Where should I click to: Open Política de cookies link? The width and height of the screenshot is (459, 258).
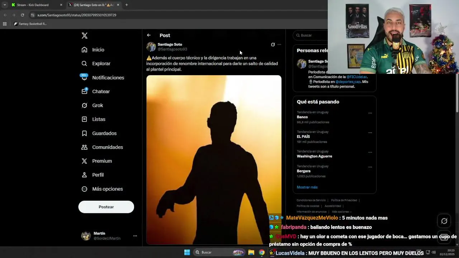308,206
